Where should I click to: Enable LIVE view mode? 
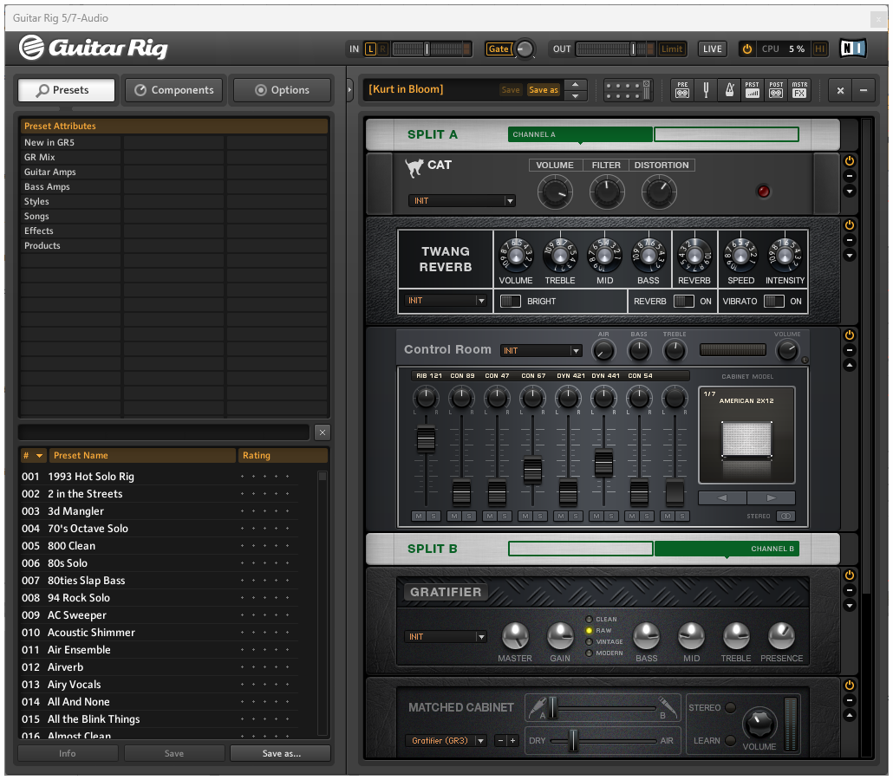click(x=712, y=49)
